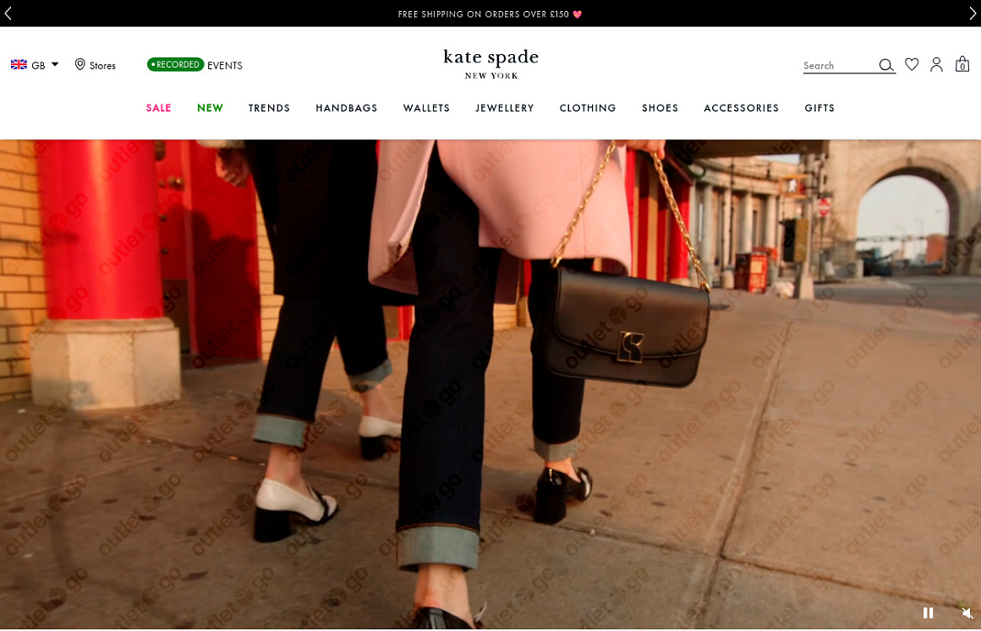This screenshot has width=981, height=631.
Task: Click the search magnifying glass icon
Action: (885, 65)
